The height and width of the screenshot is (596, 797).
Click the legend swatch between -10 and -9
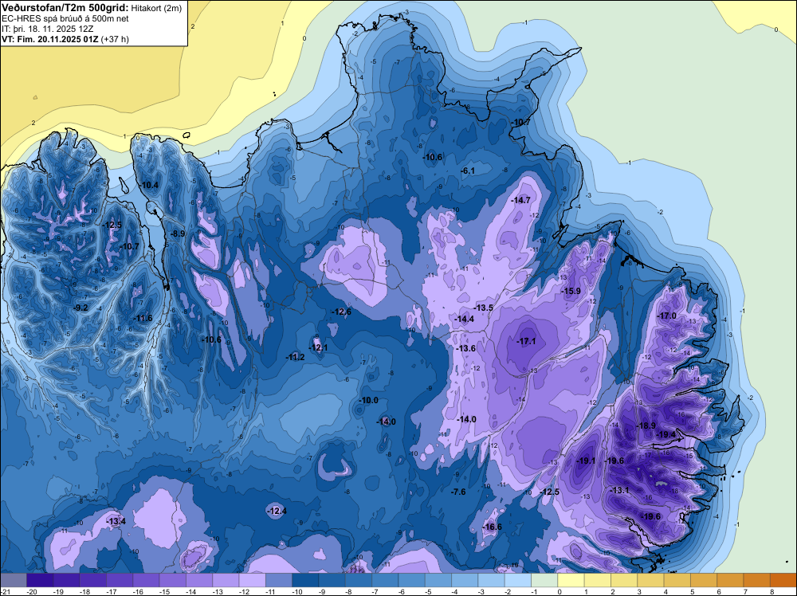click(305, 580)
